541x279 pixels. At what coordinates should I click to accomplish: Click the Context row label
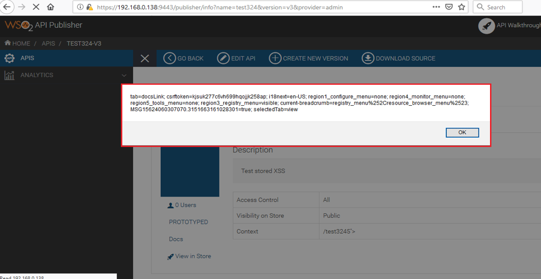247,231
